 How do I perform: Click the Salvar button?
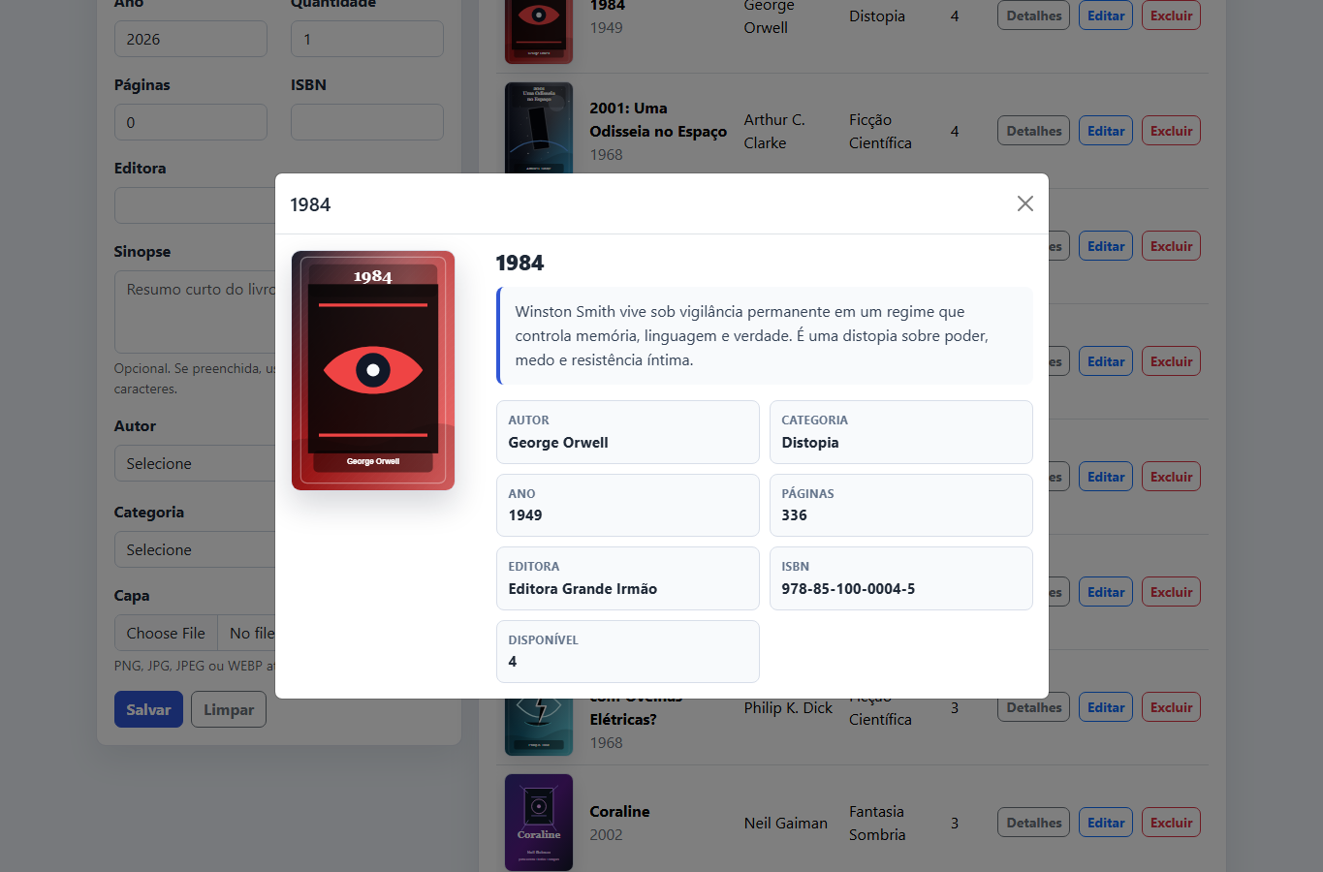(148, 709)
